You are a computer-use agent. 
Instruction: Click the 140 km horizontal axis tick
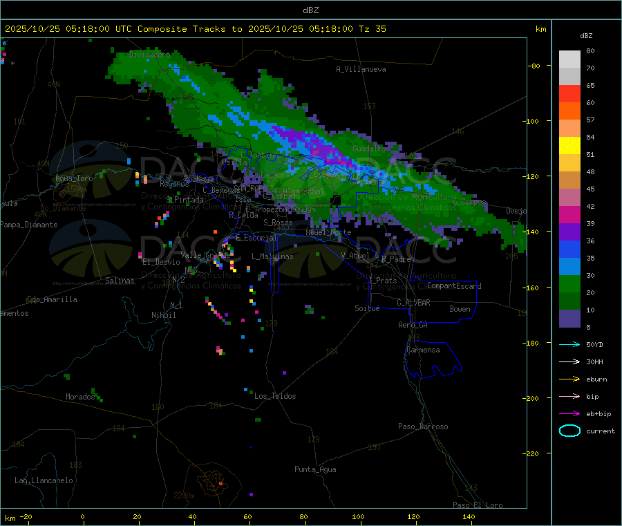[x=469, y=517]
